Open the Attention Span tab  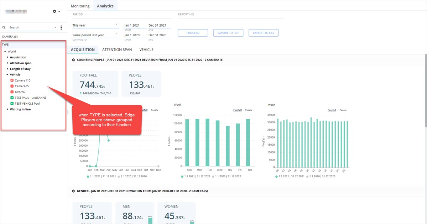point(117,50)
